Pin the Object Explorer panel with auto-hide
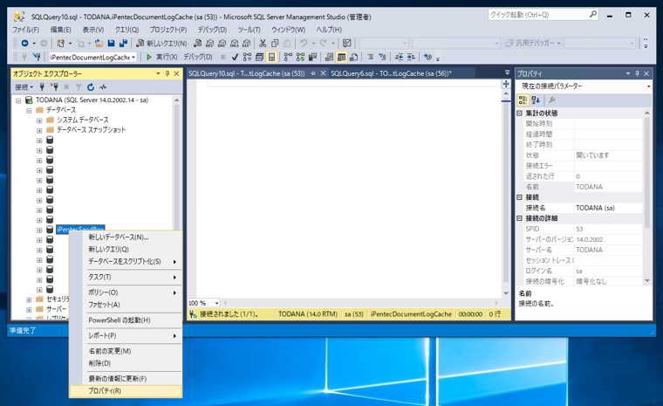 tap(167, 74)
